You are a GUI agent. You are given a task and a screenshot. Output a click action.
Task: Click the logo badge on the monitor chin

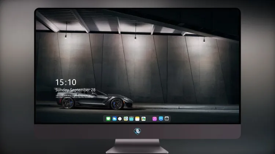(137, 131)
